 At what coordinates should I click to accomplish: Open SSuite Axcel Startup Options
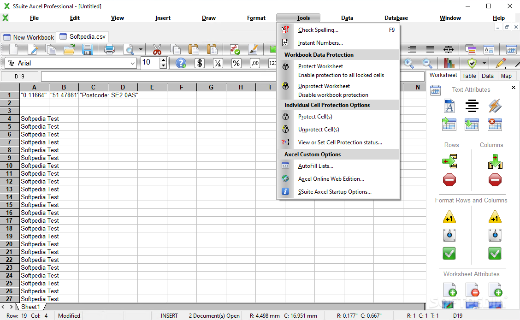coord(338,192)
